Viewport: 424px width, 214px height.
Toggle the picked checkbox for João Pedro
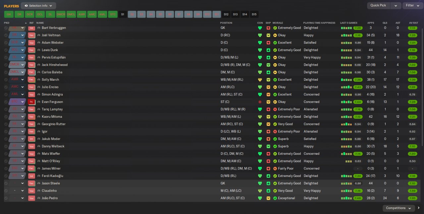pyautogui.click(x=6, y=198)
